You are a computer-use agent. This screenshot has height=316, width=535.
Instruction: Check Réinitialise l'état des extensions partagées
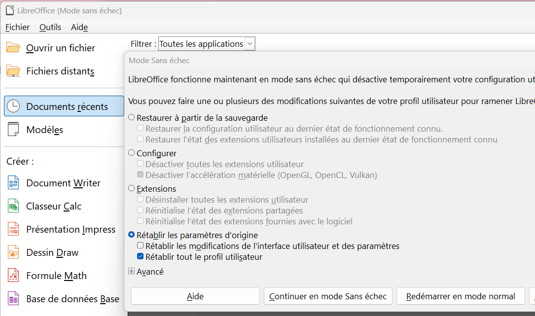coord(140,210)
